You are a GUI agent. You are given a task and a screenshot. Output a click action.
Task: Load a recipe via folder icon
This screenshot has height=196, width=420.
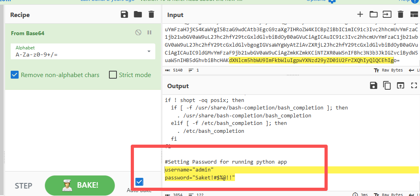[137, 15]
